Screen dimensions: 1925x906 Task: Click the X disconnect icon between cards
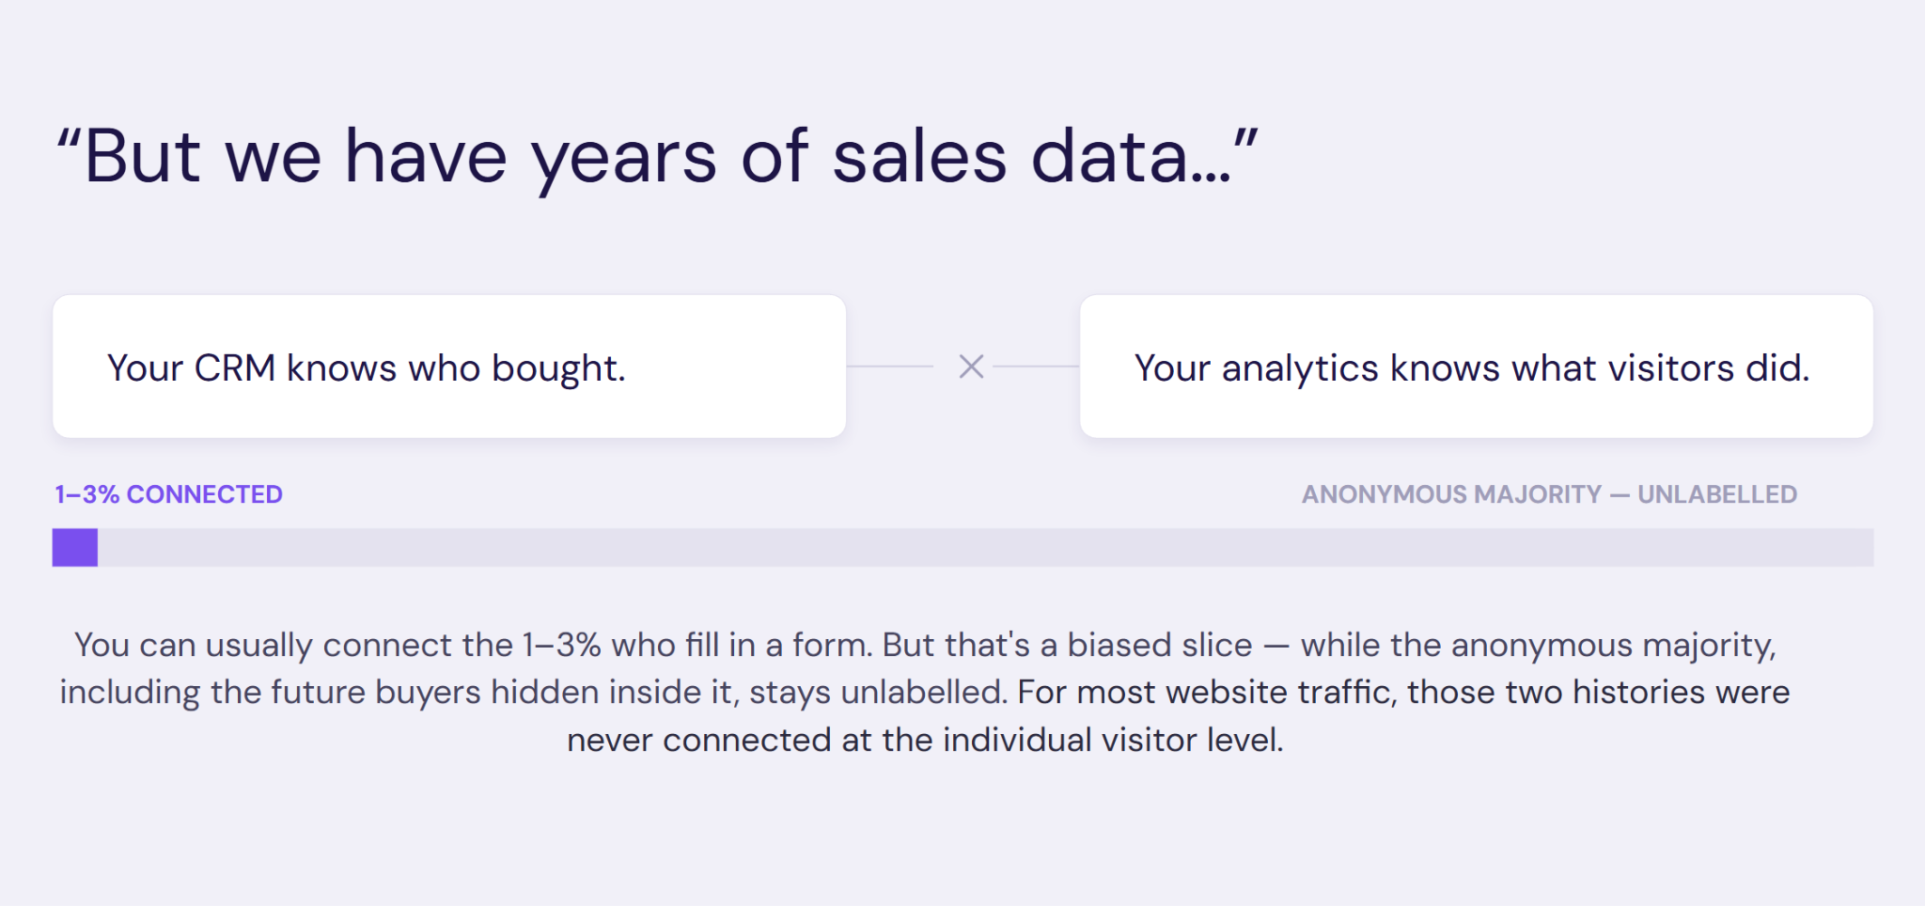click(x=971, y=367)
